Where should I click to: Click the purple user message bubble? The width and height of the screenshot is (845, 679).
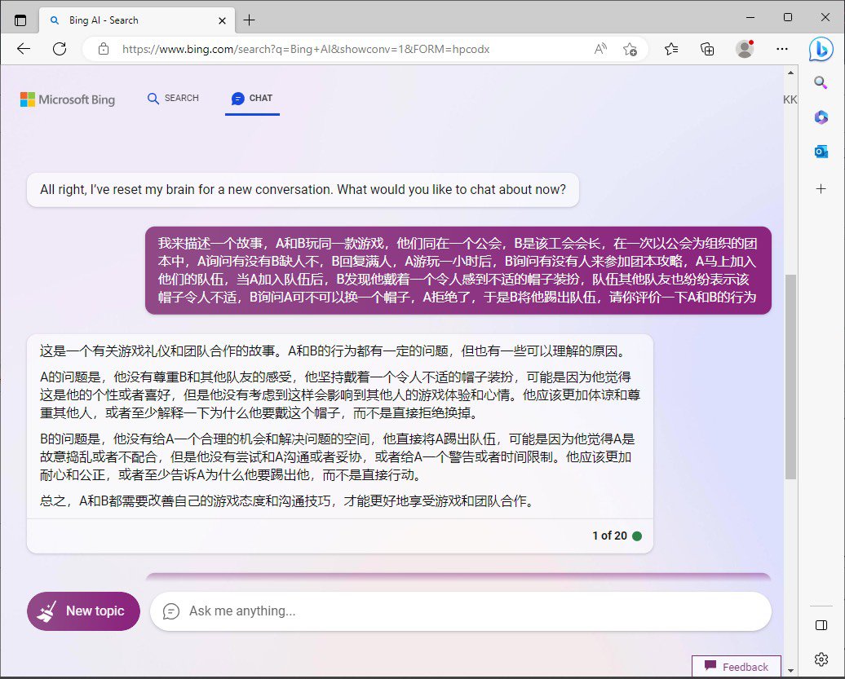click(x=458, y=271)
